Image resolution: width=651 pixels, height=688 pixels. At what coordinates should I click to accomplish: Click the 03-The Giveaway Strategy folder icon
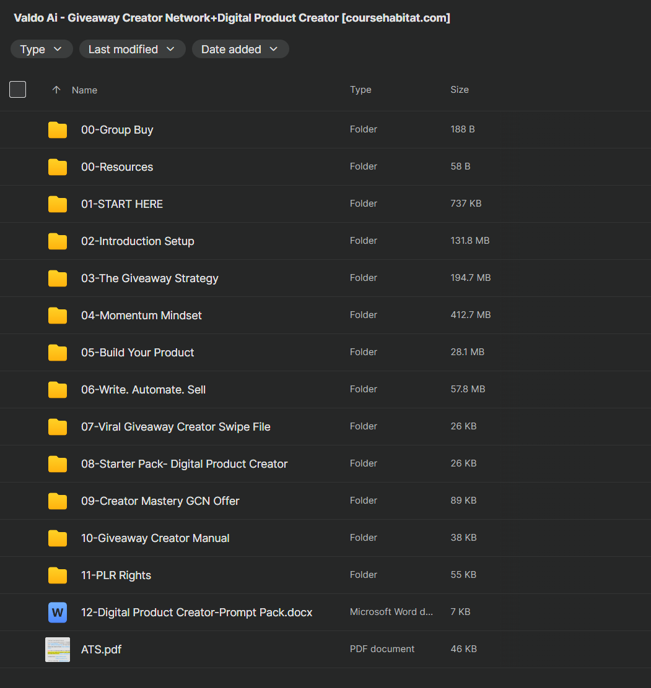pos(58,278)
